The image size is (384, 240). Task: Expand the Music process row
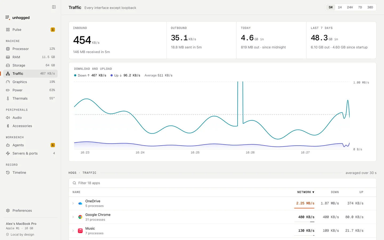point(73,231)
